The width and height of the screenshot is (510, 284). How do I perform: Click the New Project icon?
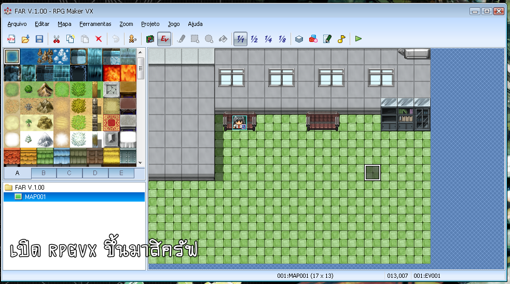[11, 39]
